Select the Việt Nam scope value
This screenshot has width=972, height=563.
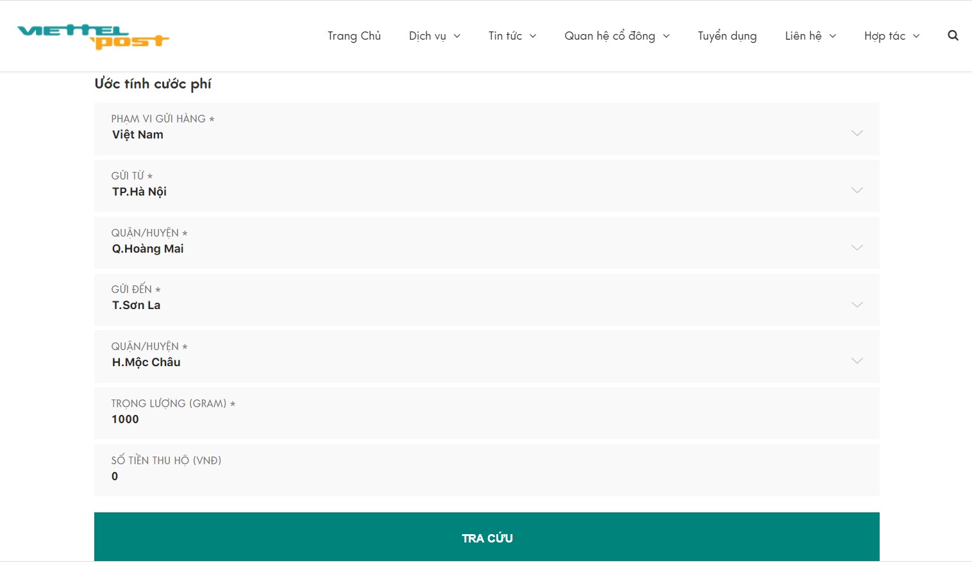[x=138, y=135]
